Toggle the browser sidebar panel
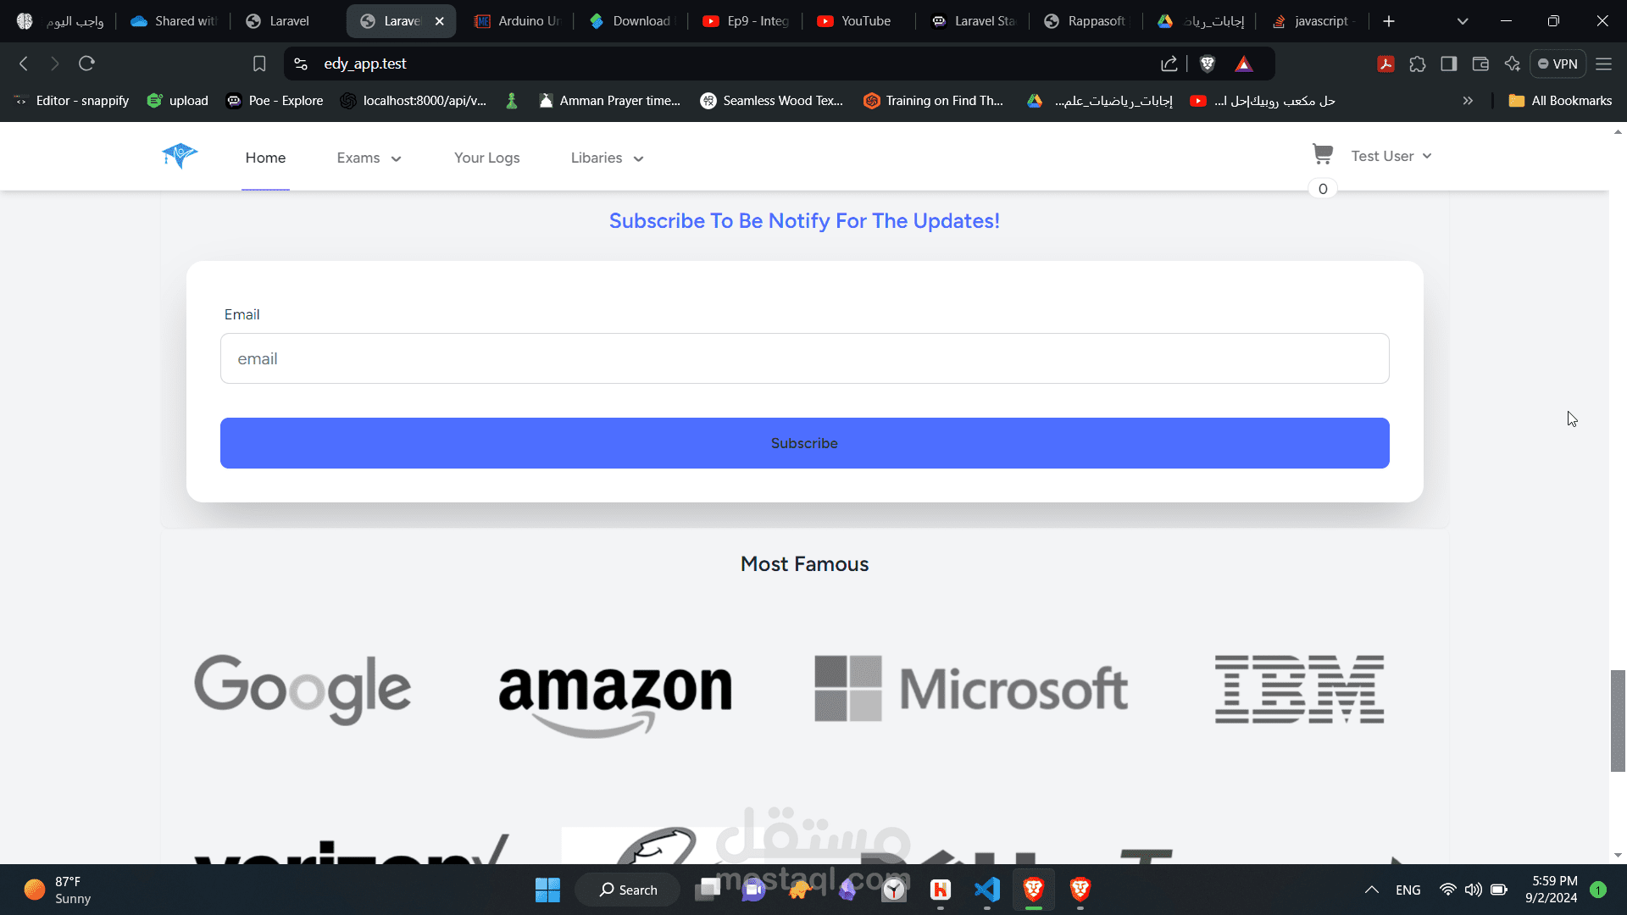This screenshot has width=1627, height=915. [1449, 64]
